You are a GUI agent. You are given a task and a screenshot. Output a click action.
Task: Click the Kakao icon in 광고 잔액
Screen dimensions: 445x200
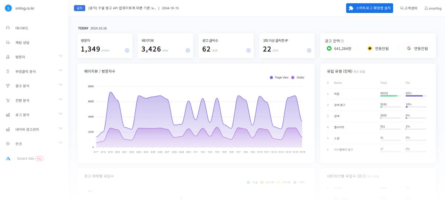click(x=370, y=48)
